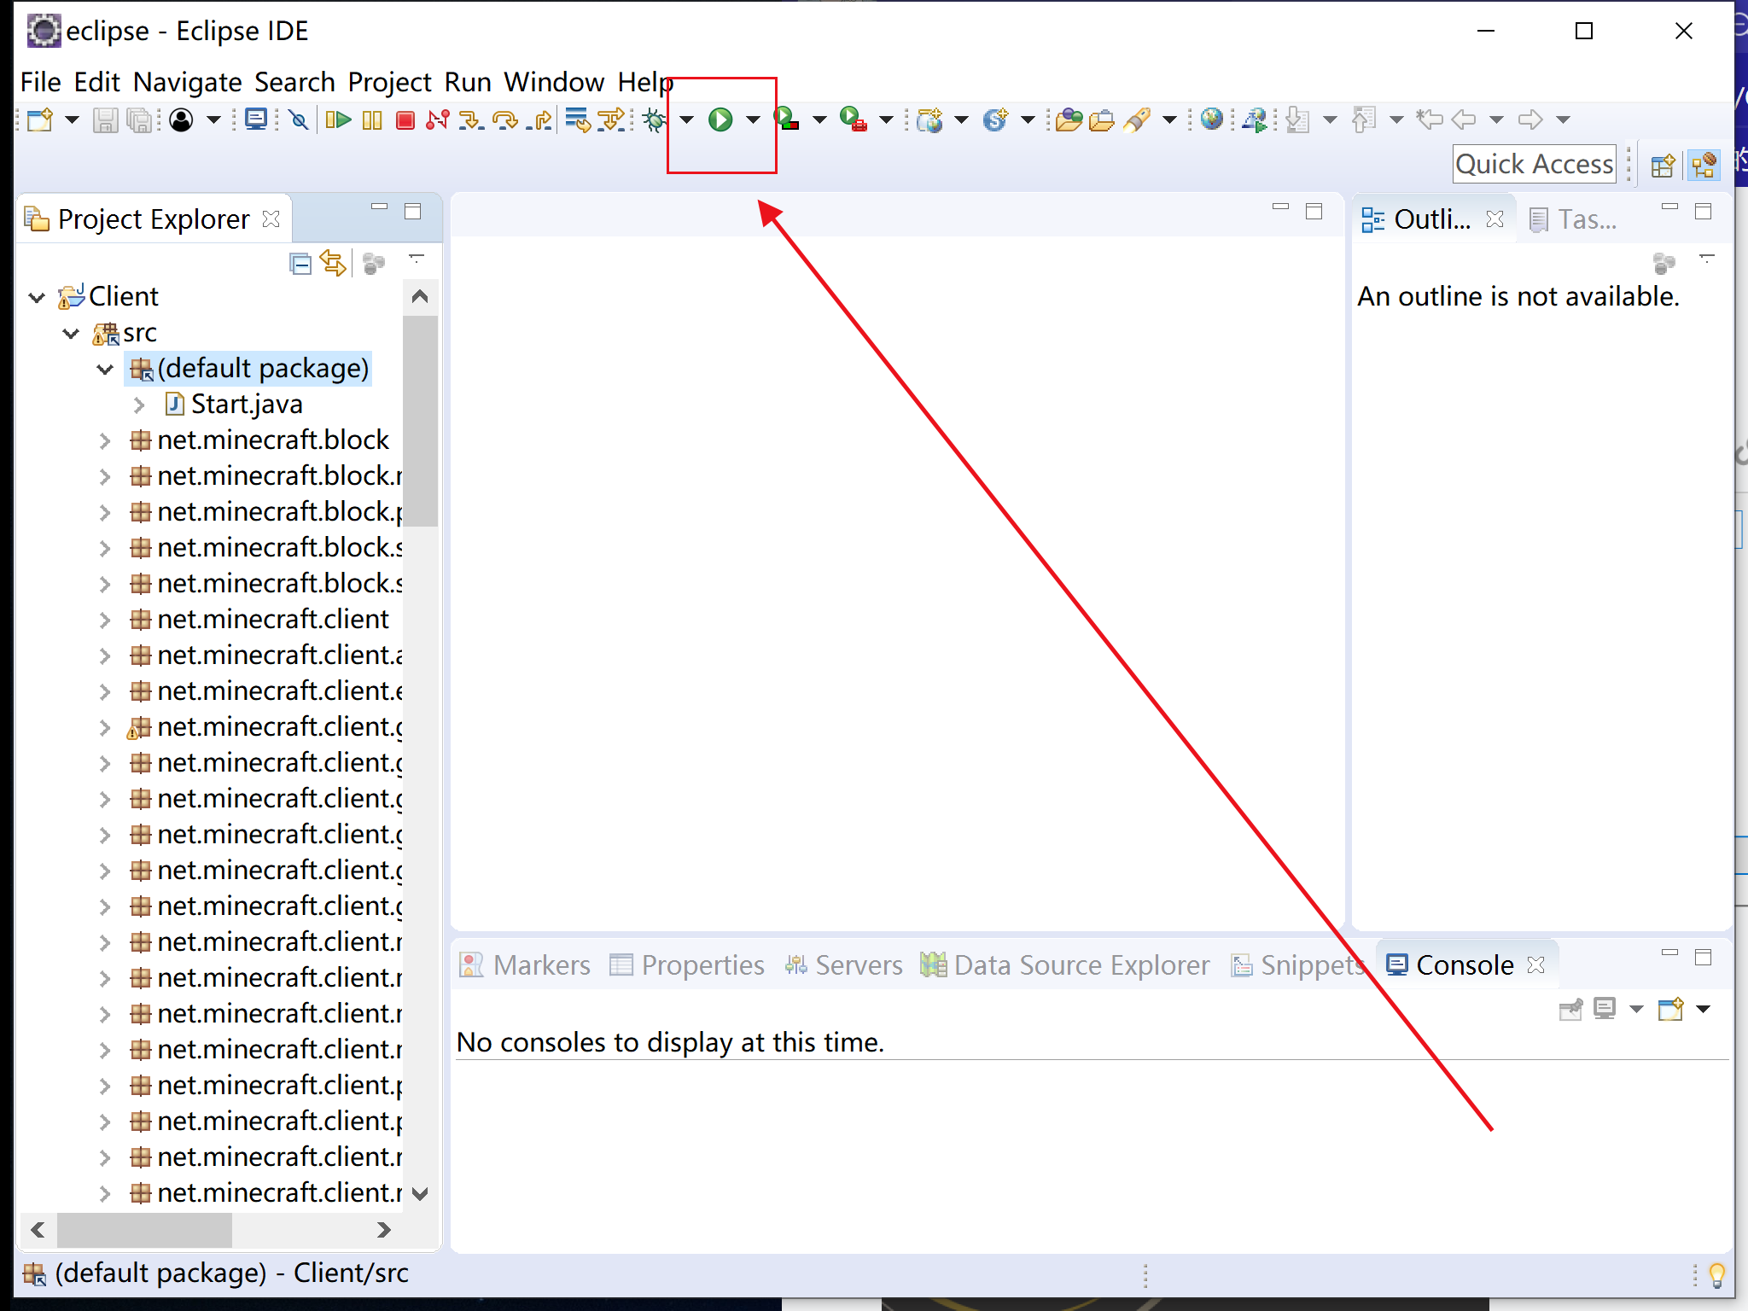Open the Run button dropdown arrow
The image size is (1748, 1311).
point(753,119)
